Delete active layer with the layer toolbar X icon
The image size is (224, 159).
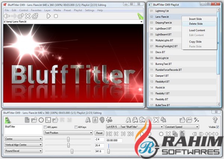click(x=156, y=120)
